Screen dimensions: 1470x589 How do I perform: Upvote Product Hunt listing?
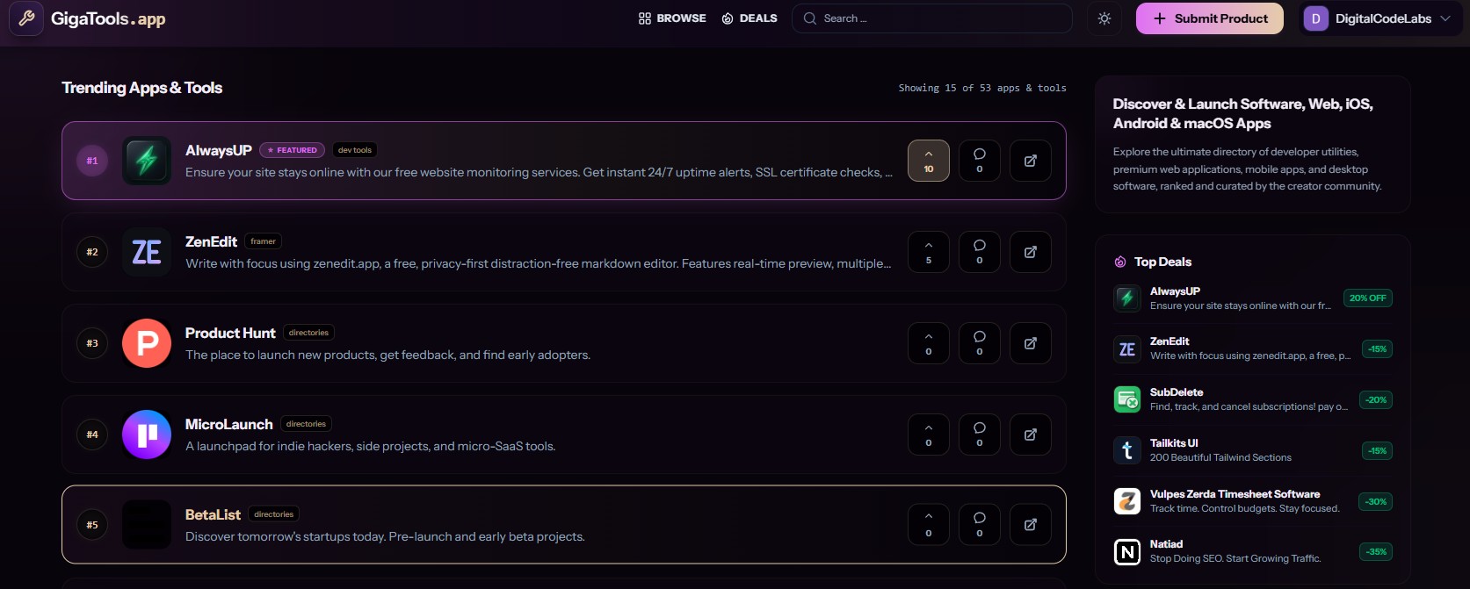click(929, 343)
